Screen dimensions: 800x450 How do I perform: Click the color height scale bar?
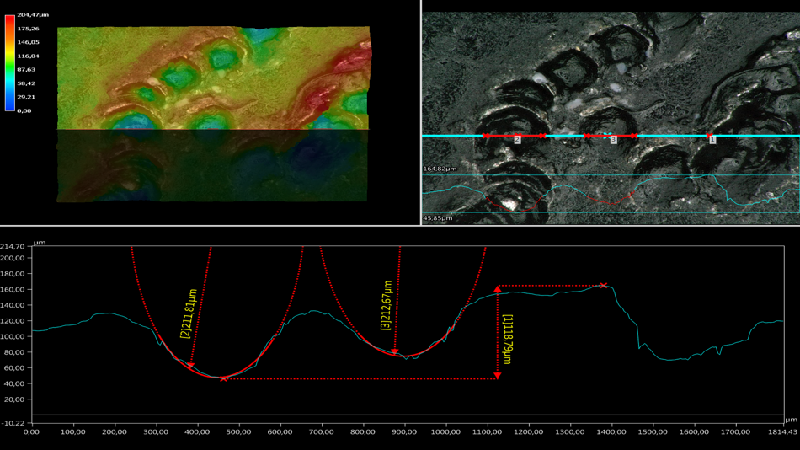pos(10,63)
